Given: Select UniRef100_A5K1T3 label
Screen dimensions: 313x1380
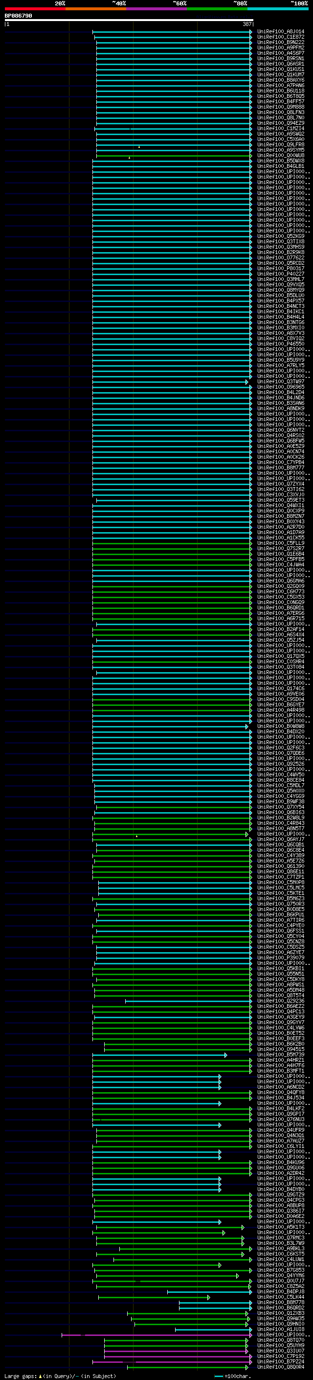Looking at the screenshot, I should click(281, 1227).
